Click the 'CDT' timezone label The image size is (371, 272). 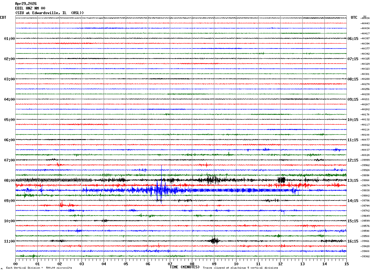point(3,17)
